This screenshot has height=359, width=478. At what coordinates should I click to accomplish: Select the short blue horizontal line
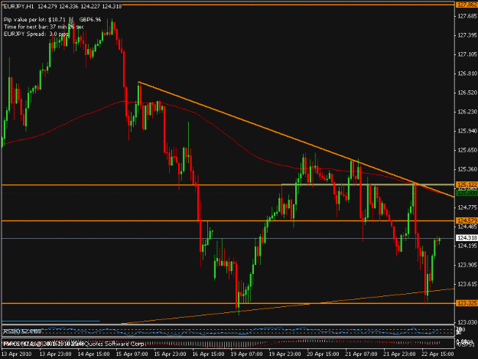pos(50,321)
